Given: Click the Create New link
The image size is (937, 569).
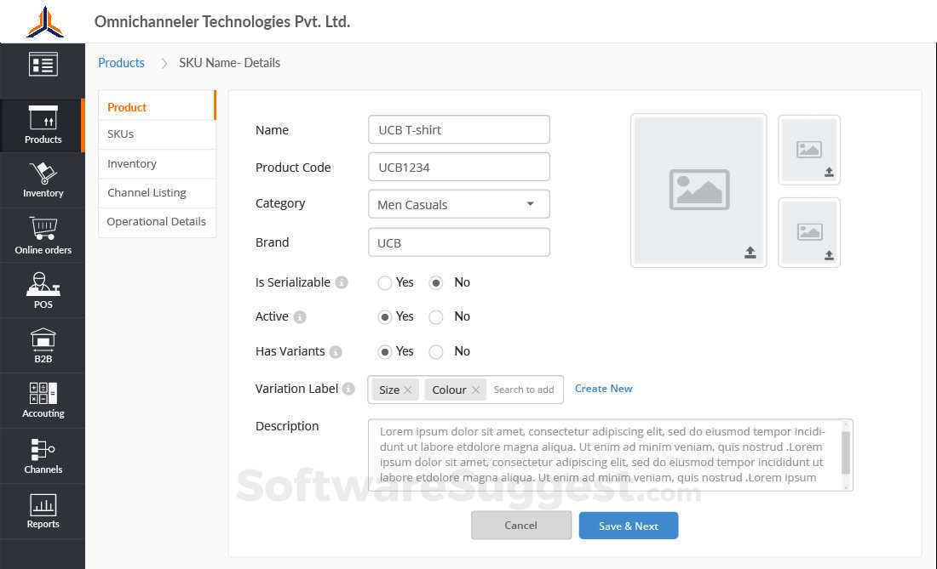Looking at the screenshot, I should click(x=603, y=389).
